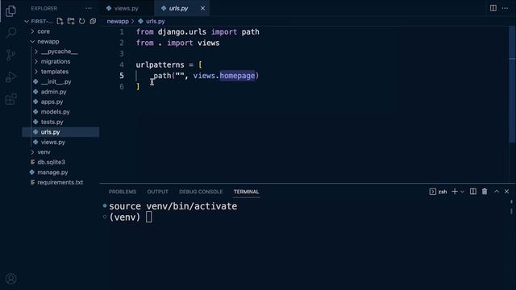Click New Folder icon in explorer header
This screenshot has height=290, width=516.
[x=71, y=21]
